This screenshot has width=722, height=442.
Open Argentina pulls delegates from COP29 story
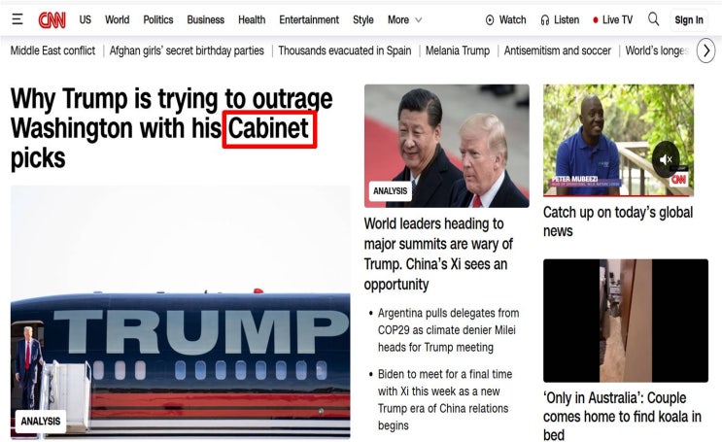(x=448, y=330)
